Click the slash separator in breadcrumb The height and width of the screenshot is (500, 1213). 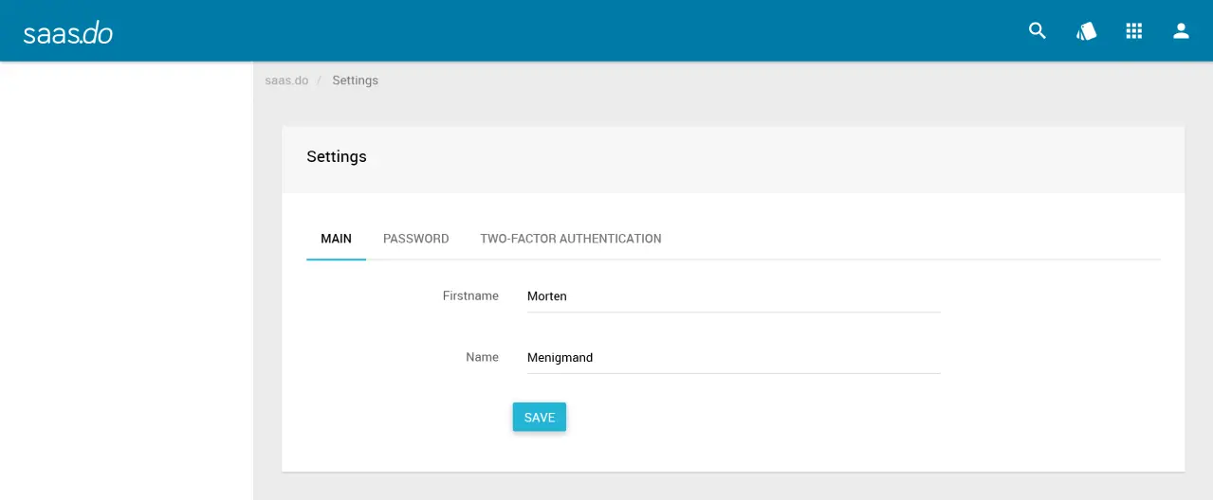320,80
